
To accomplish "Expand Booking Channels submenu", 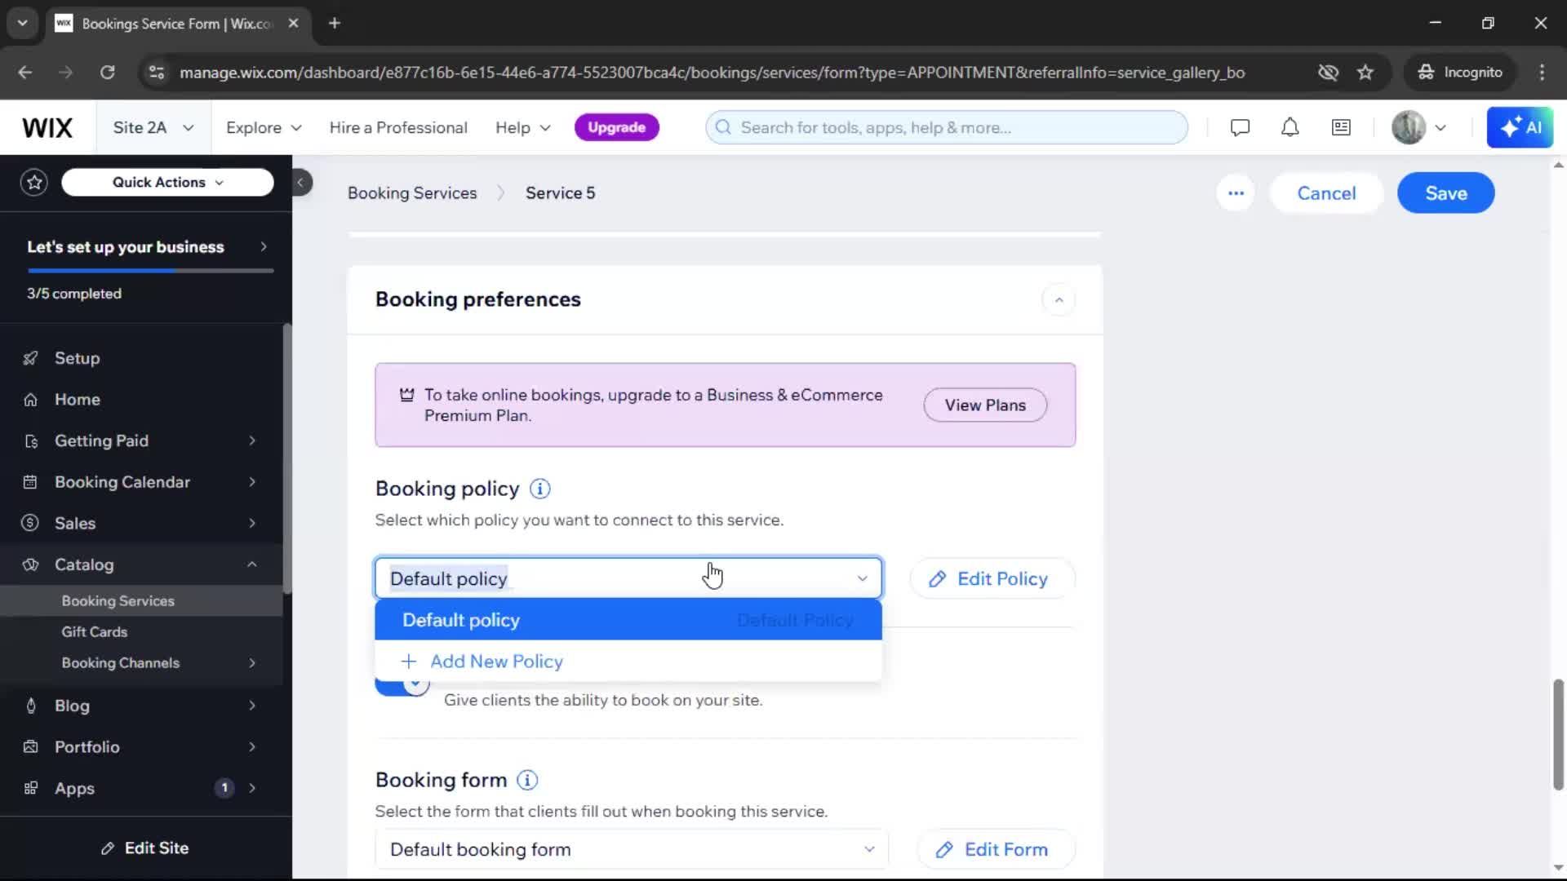I will [251, 663].
